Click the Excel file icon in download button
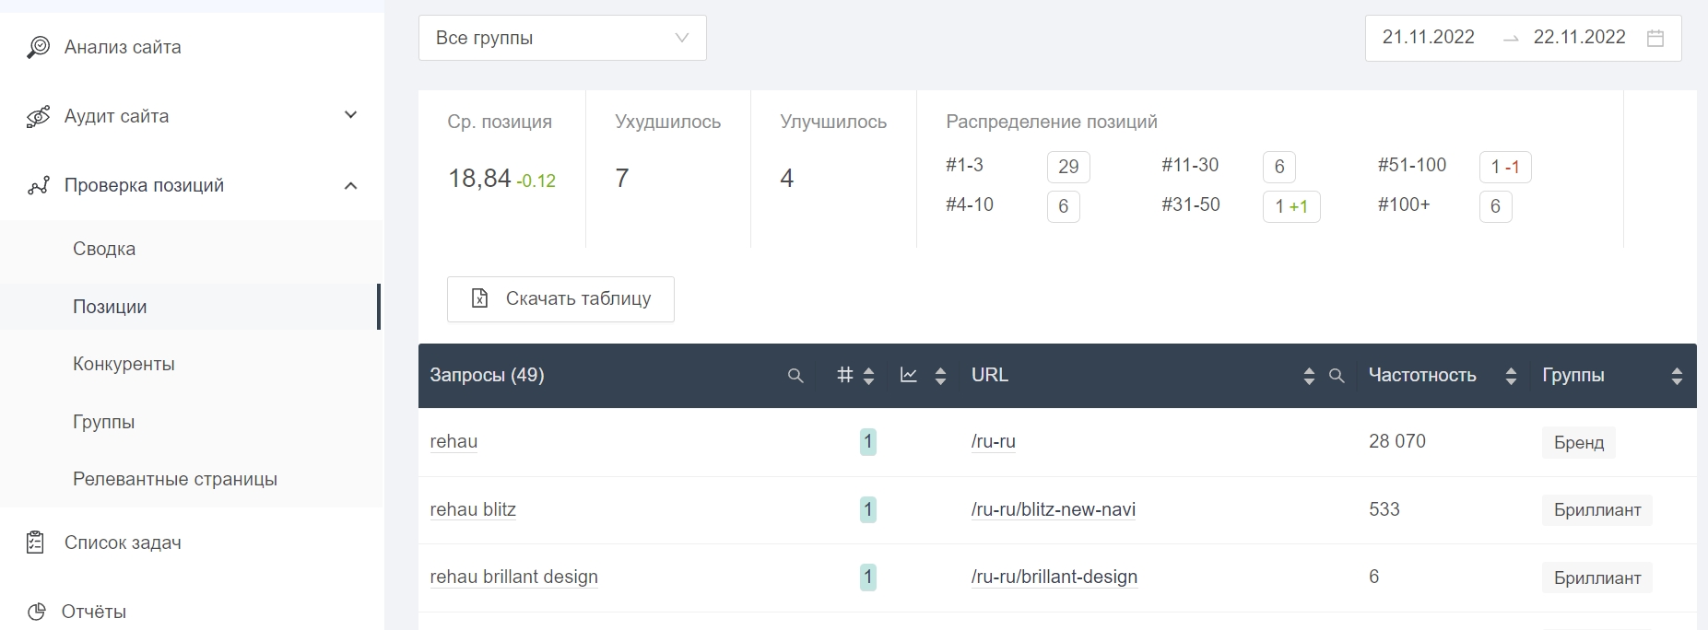Image resolution: width=1708 pixels, height=630 pixels. 479,298
